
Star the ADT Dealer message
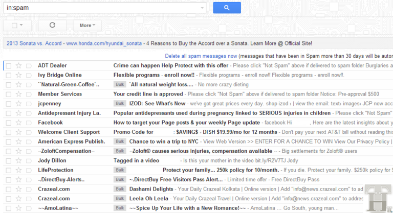[x=18, y=65]
